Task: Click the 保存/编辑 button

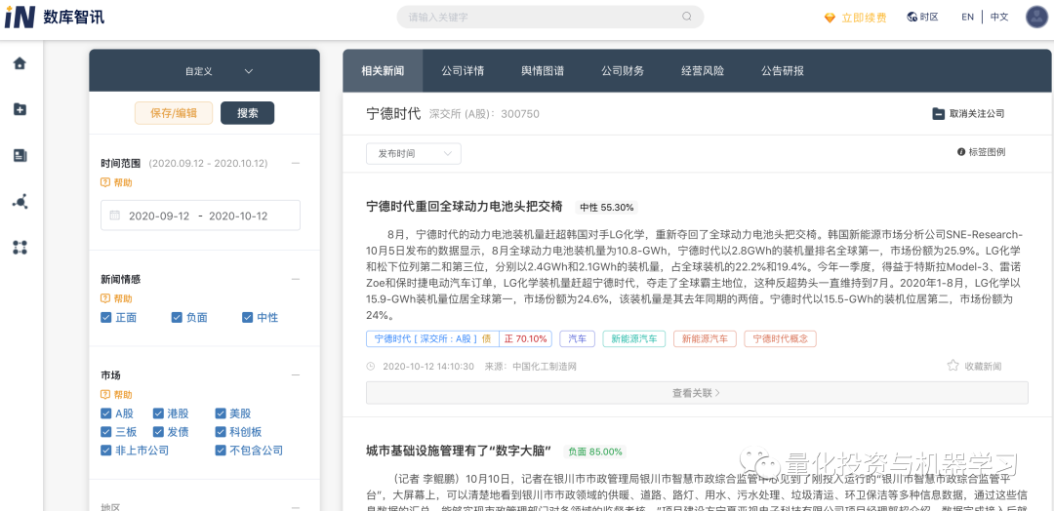Action: coord(174,113)
